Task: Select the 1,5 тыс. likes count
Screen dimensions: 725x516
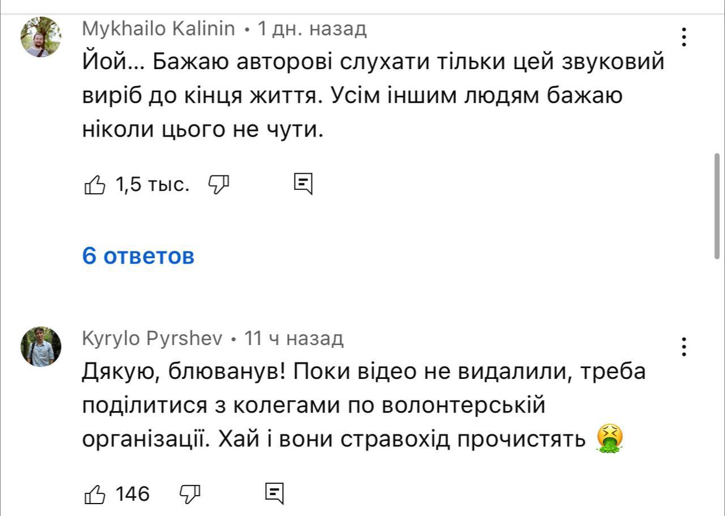Action: (x=152, y=183)
